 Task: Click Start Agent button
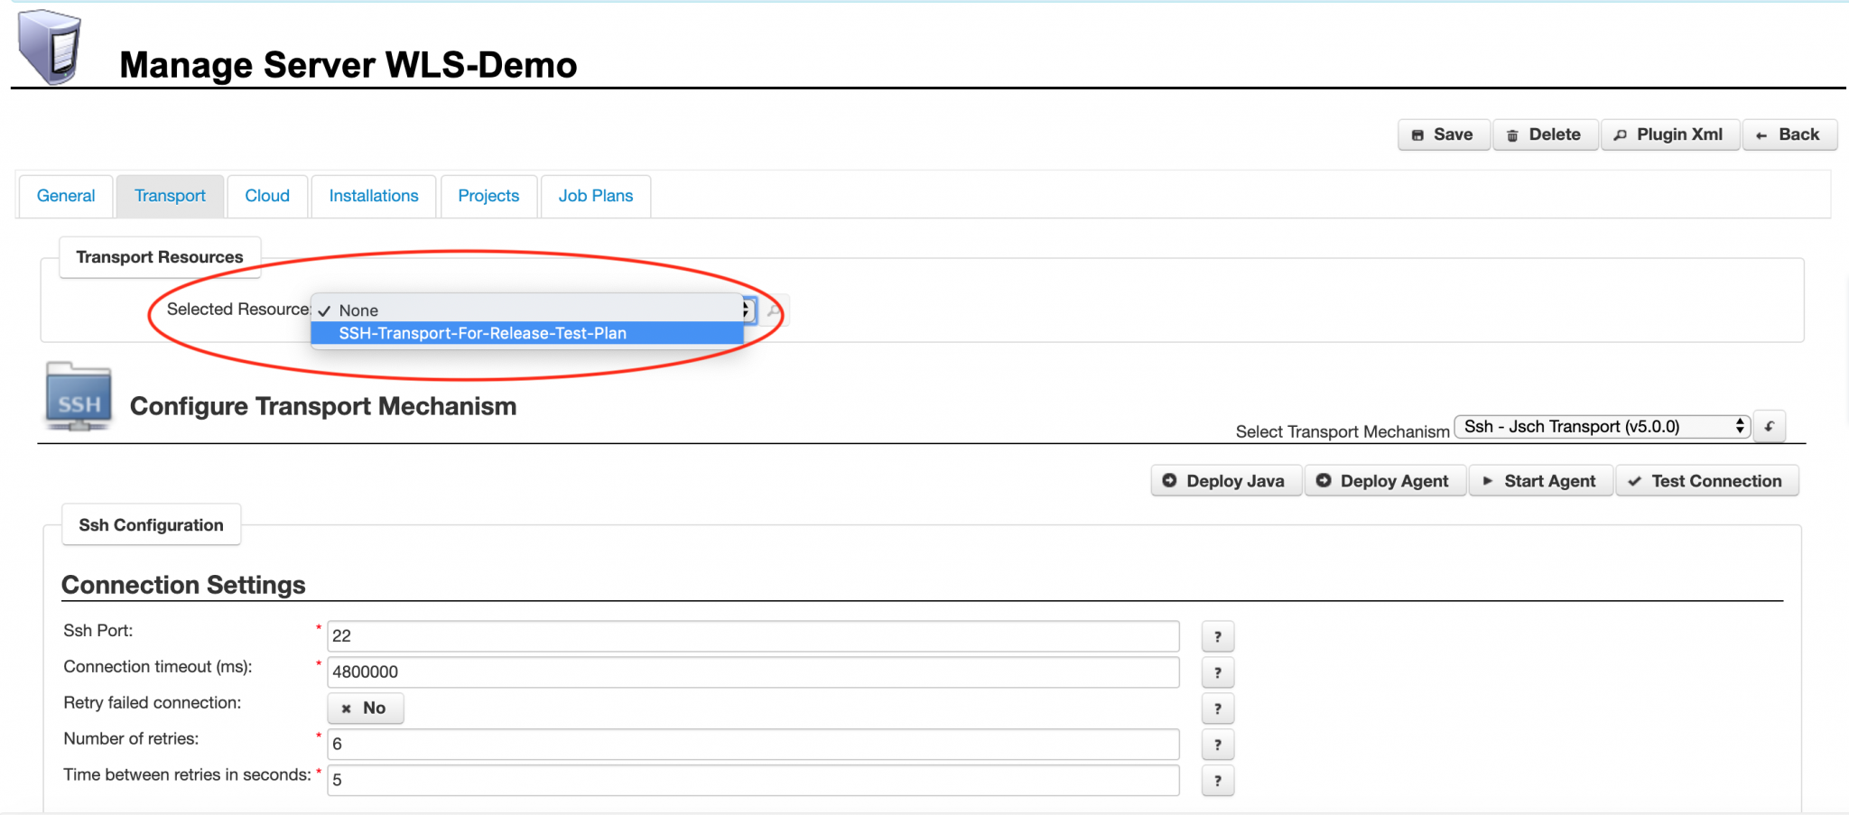point(1540,481)
